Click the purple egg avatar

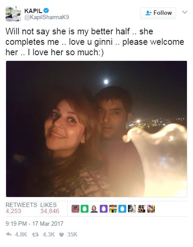(104, 209)
